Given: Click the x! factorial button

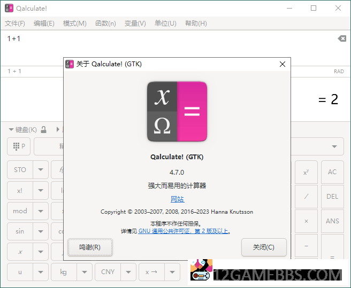Looking at the screenshot, I should tap(20, 191).
